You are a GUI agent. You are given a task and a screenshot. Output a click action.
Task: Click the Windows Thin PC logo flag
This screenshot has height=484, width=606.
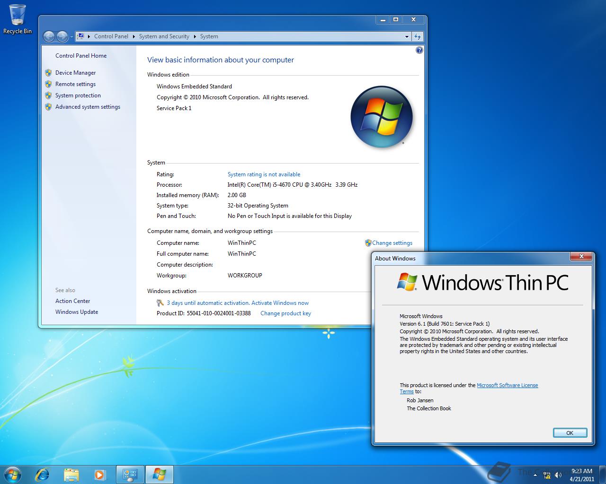(x=407, y=281)
